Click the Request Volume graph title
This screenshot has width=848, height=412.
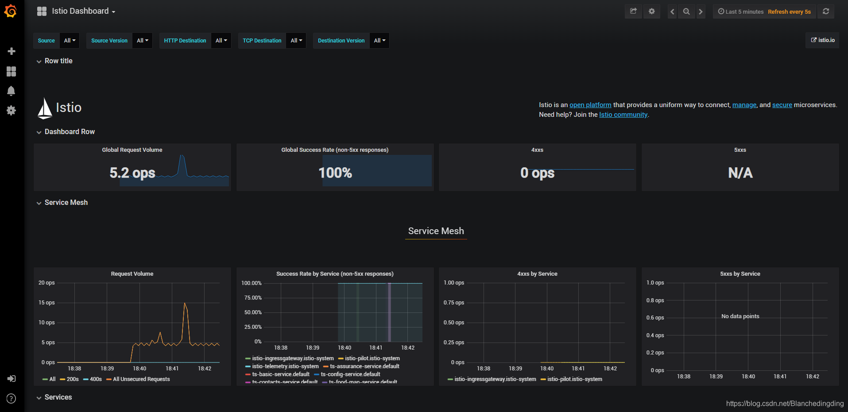click(132, 274)
